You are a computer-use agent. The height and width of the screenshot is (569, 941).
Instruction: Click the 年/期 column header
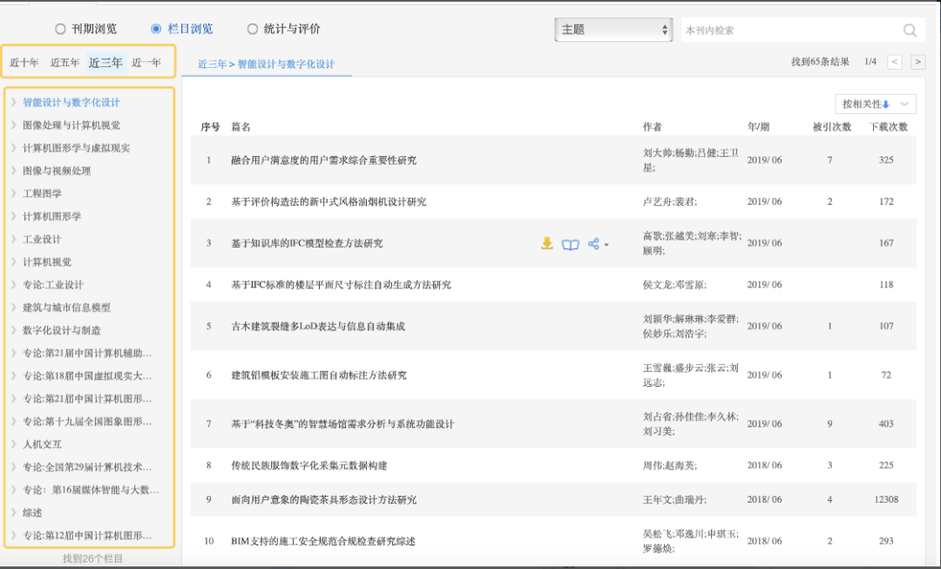click(x=758, y=126)
